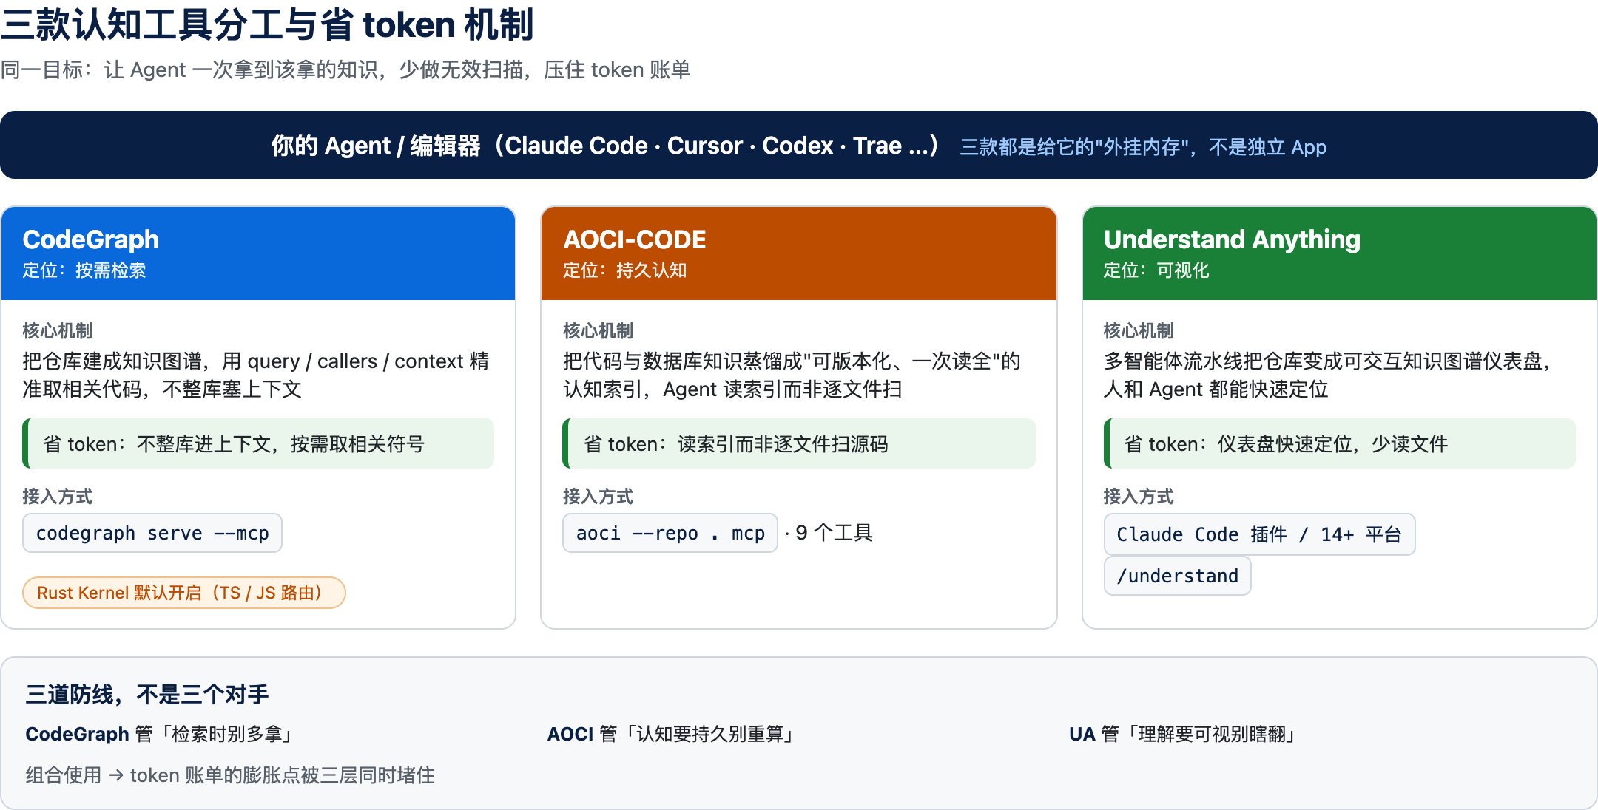Click the line UA 管「理解要可视别瞎翻」
1598x810 pixels.
point(1184,734)
